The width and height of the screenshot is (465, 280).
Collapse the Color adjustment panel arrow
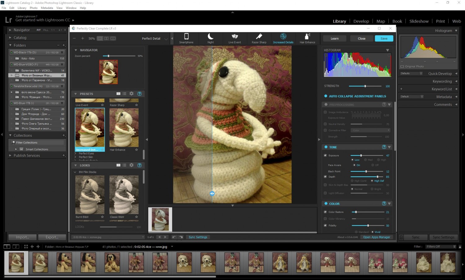point(389,204)
